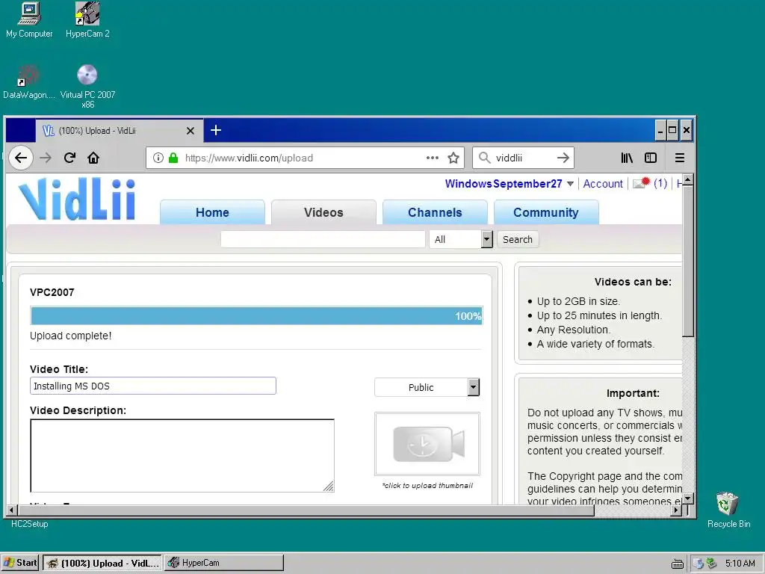
Task: Click the network tray icon in the taskbar
Action: click(699, 564)
